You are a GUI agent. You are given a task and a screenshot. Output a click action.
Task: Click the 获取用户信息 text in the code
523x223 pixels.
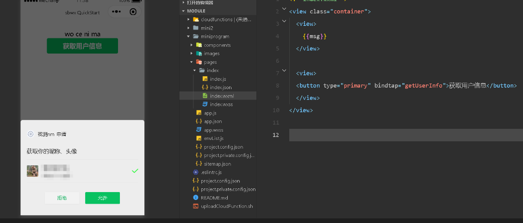[467, 85]
